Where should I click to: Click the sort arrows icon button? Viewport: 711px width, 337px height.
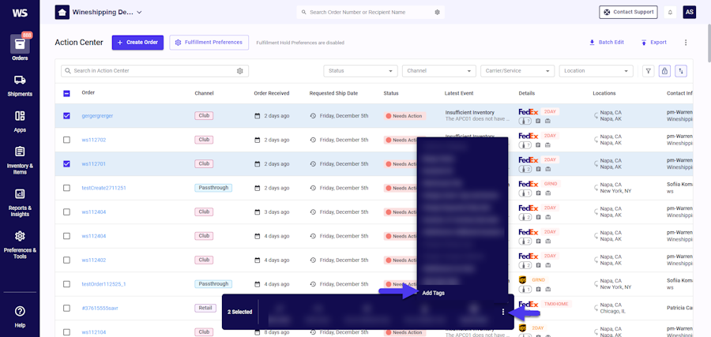681,71
